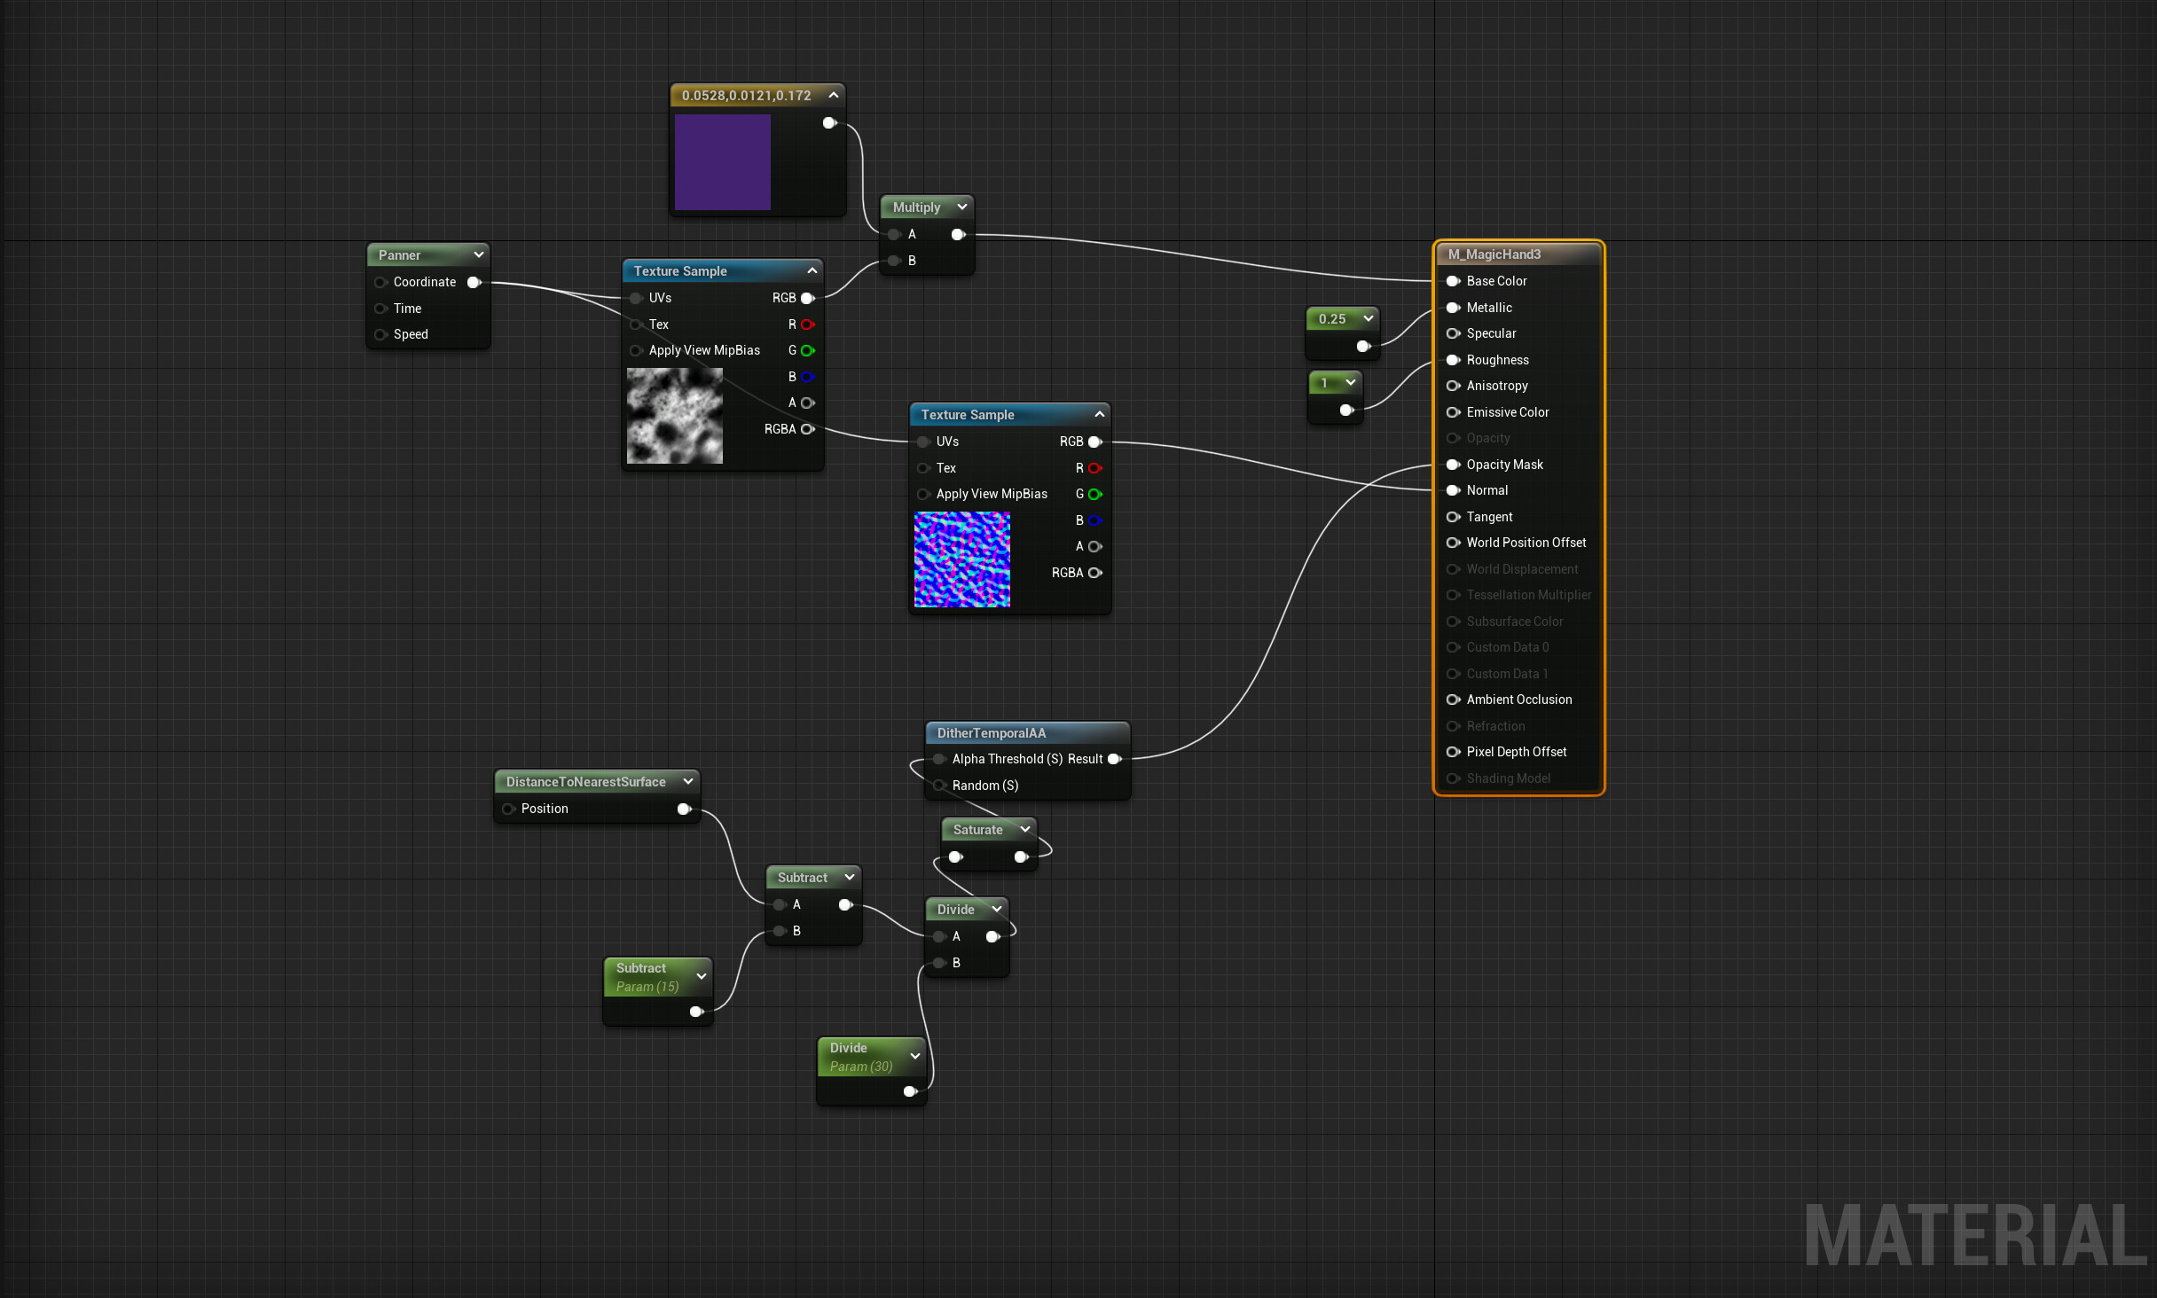Expand the Divide Param (30) node chevron
The width and height of the screenshot is (2157, 1298).
(x=915, y=1056)
